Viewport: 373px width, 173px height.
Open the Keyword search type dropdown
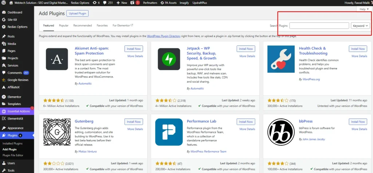click(x=360, y=26)
